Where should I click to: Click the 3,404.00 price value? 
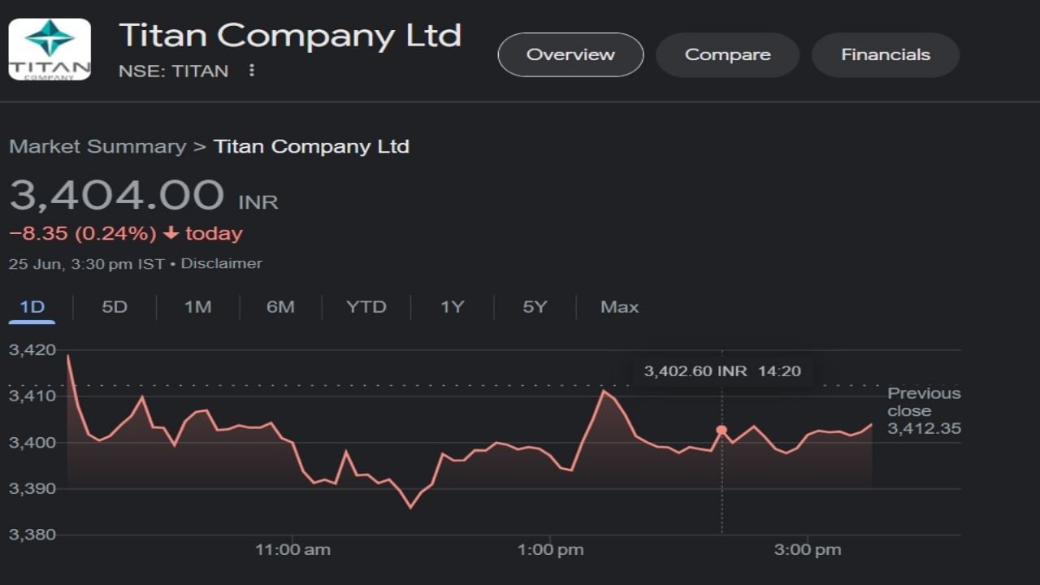[x=116, y=195]
